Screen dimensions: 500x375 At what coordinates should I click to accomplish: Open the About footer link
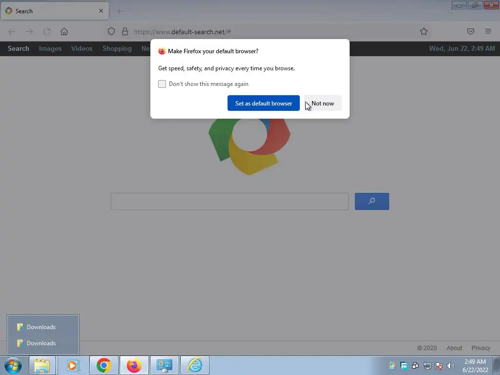[x=454, y=348]
